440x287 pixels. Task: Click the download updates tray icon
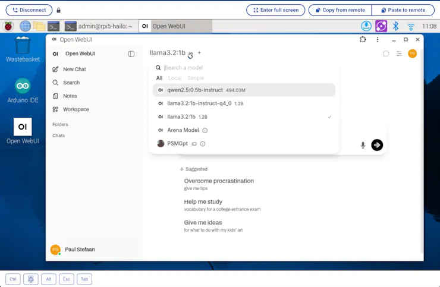pyautogui.click(x=366, y=26)
